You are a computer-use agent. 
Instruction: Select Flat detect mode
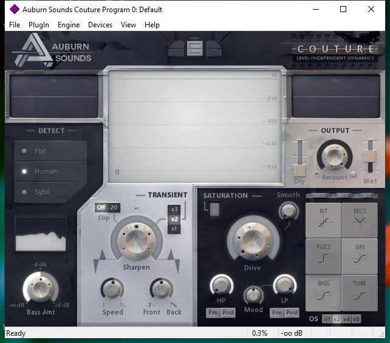click(41, 151)
